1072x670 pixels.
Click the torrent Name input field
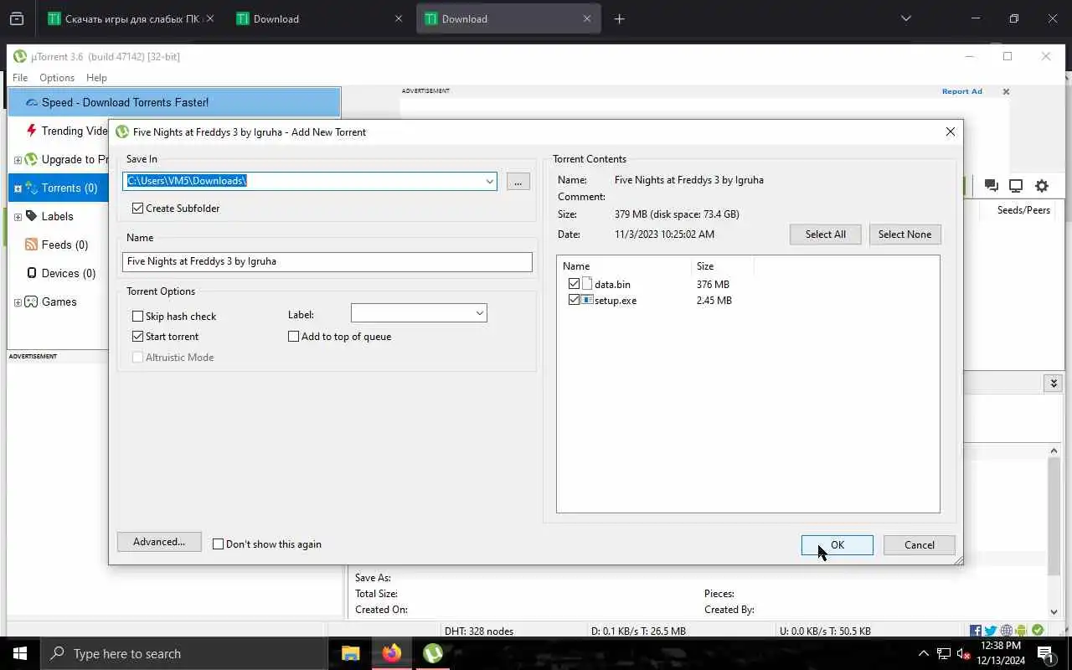point(327,261)
